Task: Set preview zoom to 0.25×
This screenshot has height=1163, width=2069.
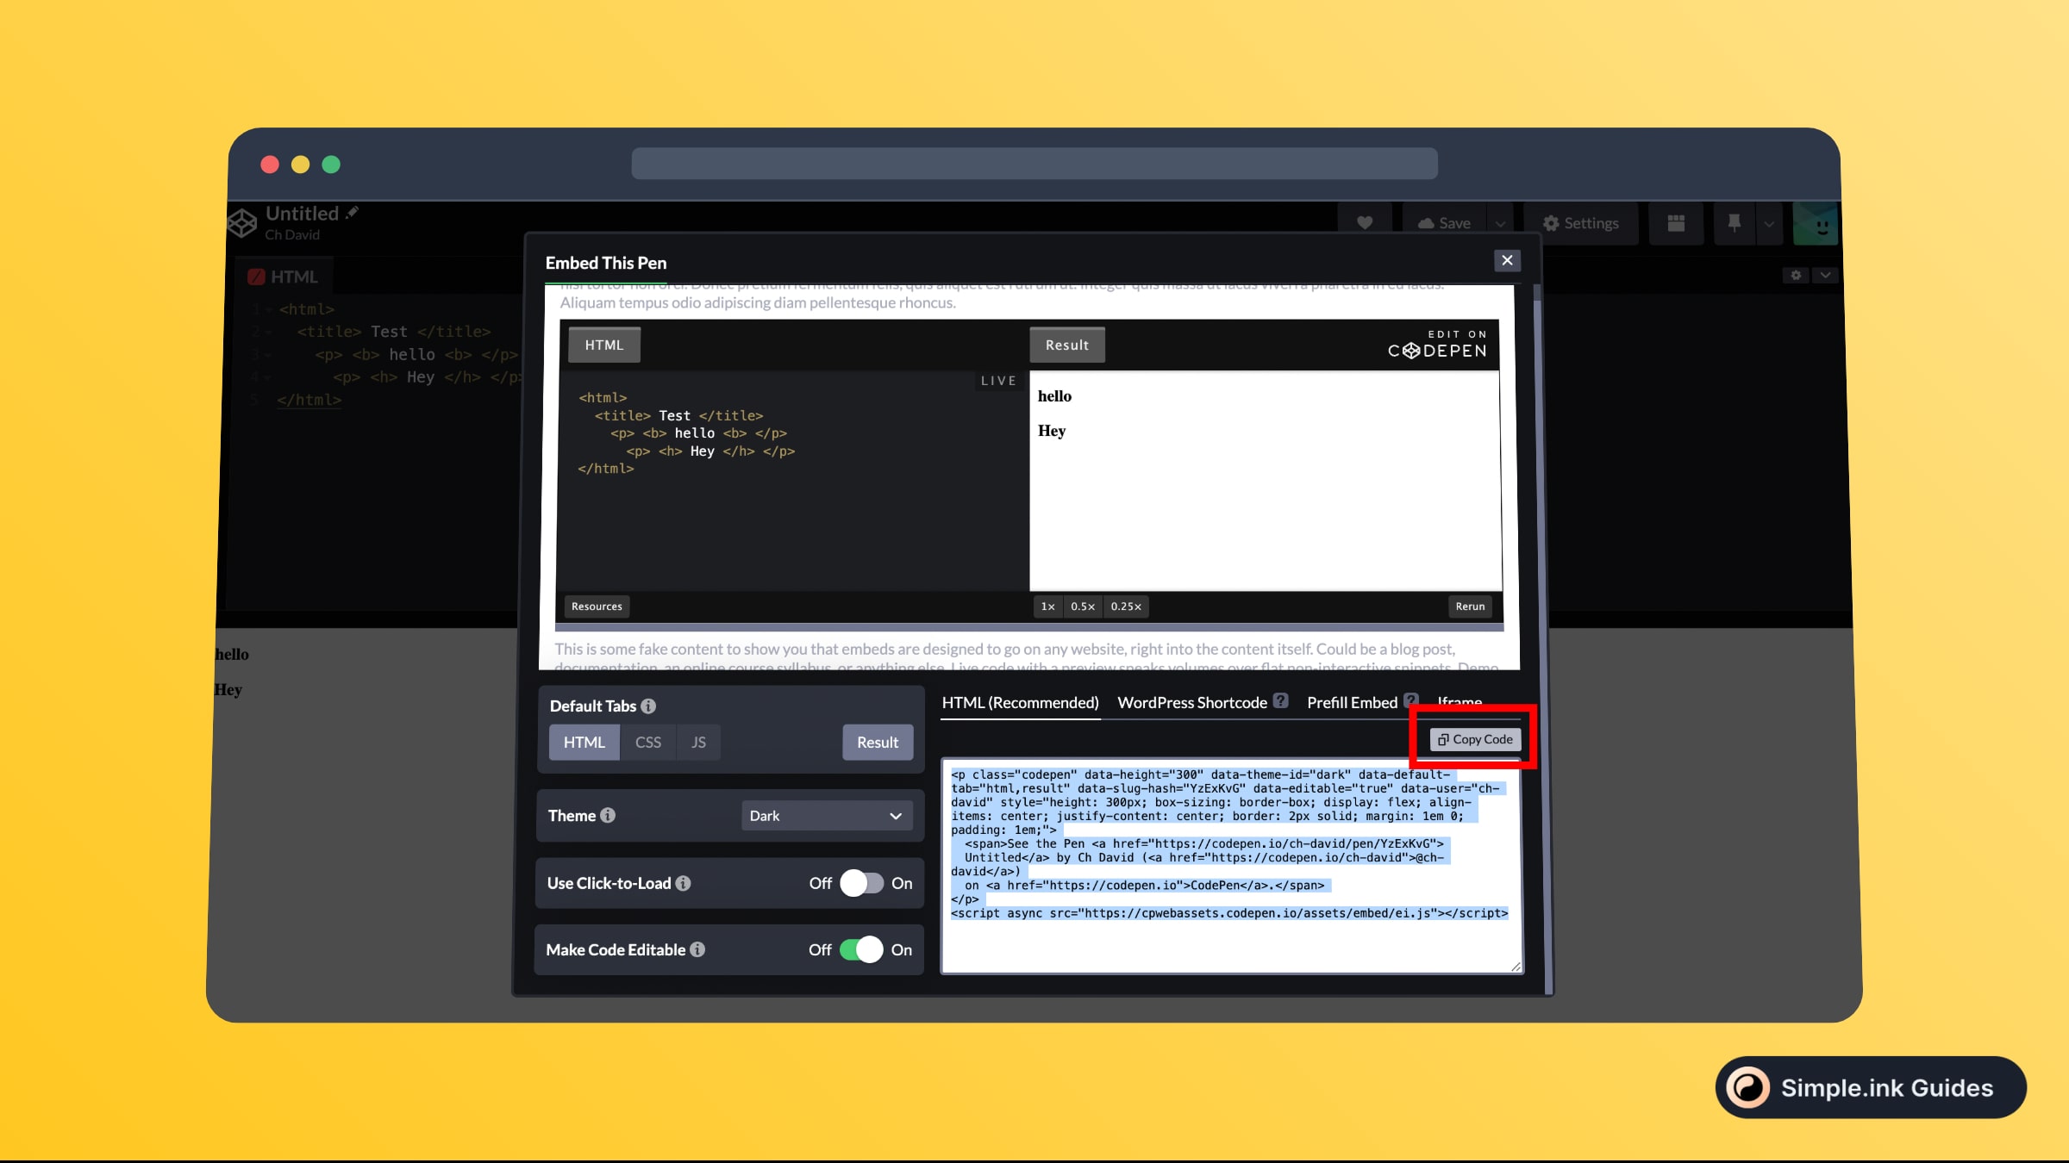Action: [1126, 606]
